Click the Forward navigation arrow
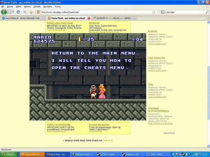Viewport: 210px width, 157px height. point(9,12)
